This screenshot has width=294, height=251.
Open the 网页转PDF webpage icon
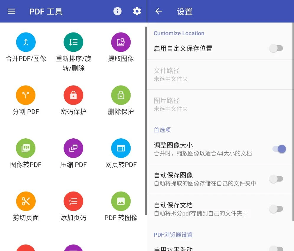point(121,148)
